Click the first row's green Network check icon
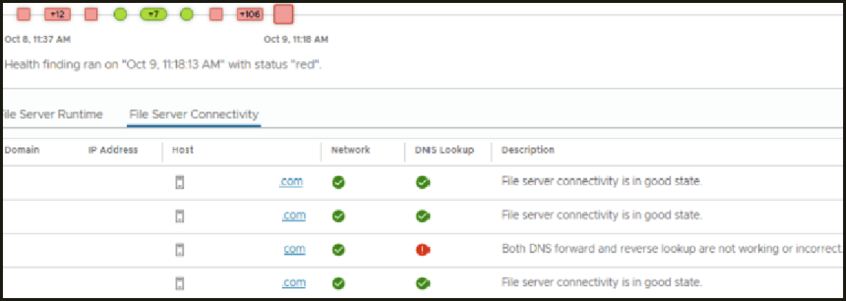 tap(339, 182)
